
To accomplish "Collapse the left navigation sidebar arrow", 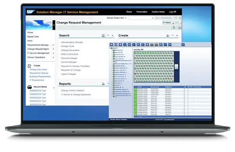I will tap(54, 25).
